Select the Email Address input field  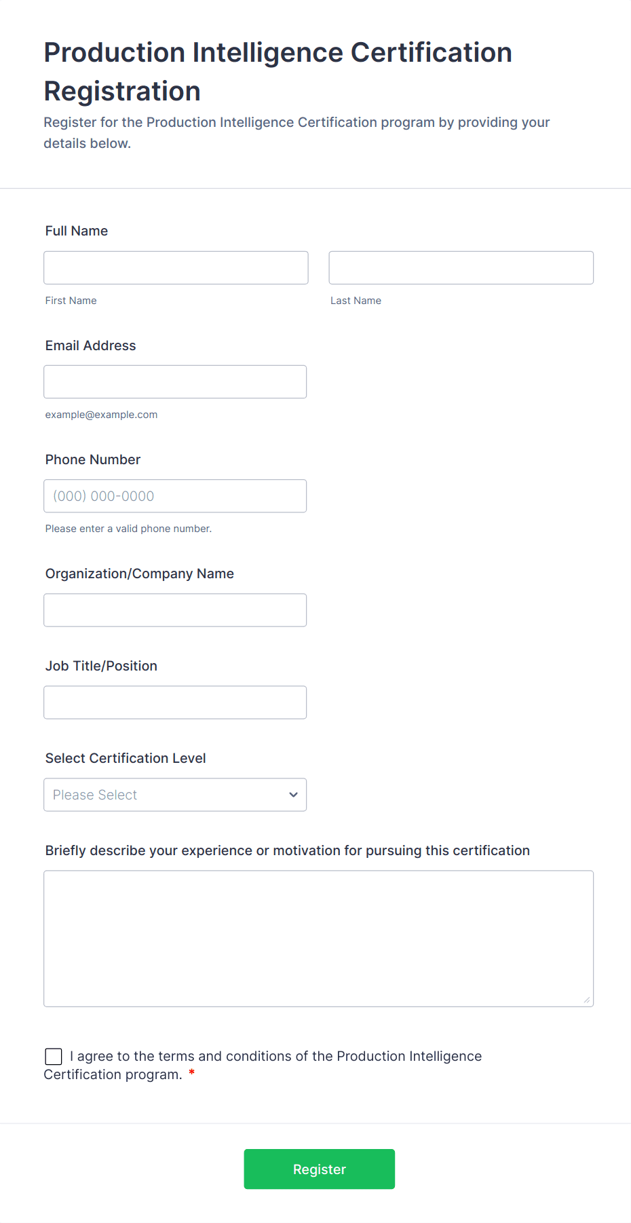coord(175,382)
